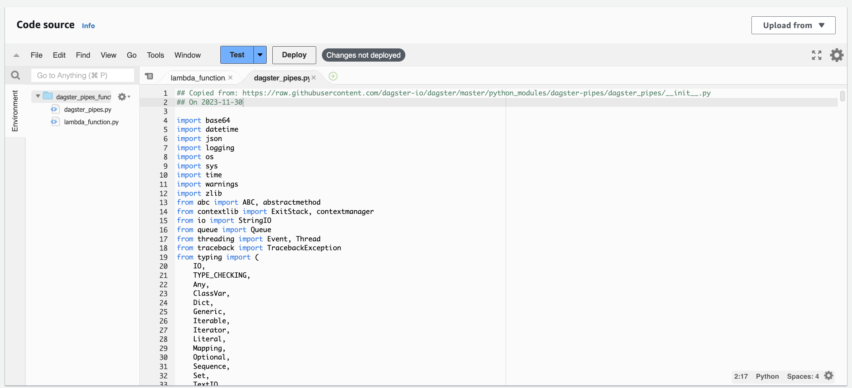Open the Code source Info link
Screen dimensions: 852x388
click(88, 25)
